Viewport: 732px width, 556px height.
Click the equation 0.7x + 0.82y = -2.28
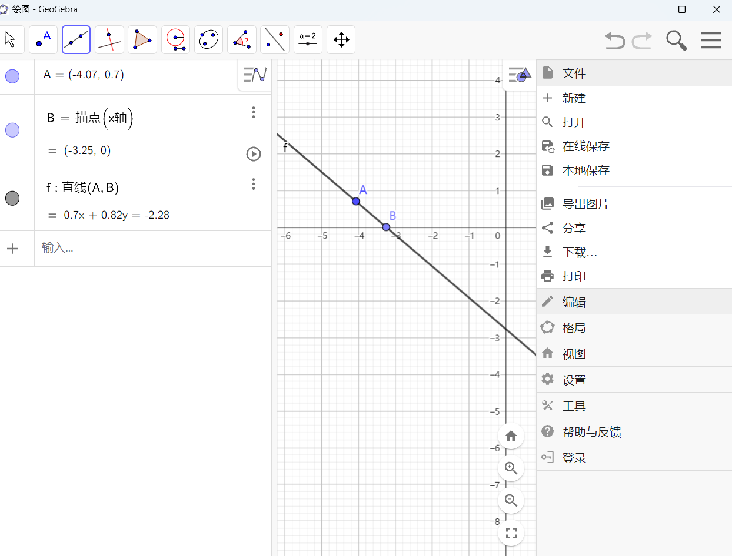(117, 215)
